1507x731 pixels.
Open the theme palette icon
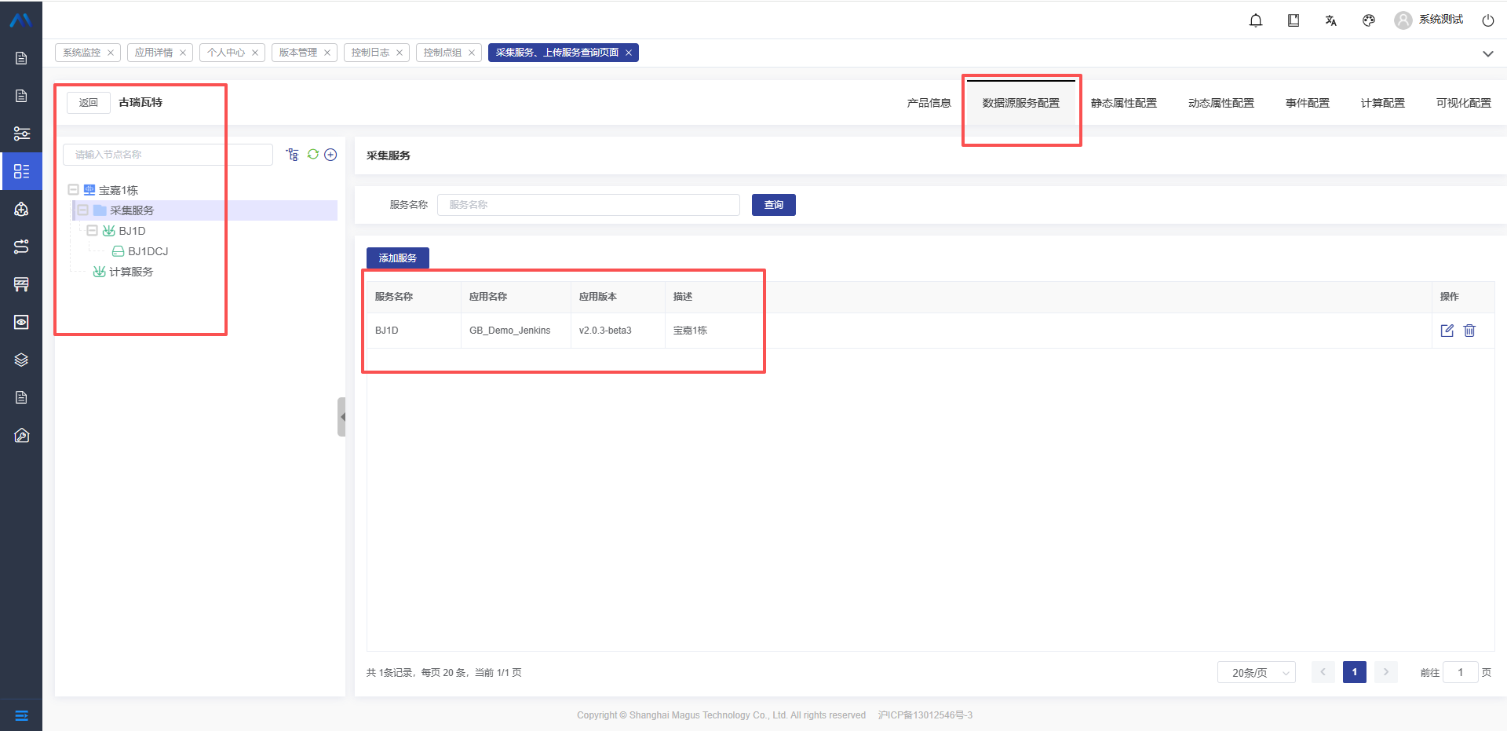(x=1369, y=20)
